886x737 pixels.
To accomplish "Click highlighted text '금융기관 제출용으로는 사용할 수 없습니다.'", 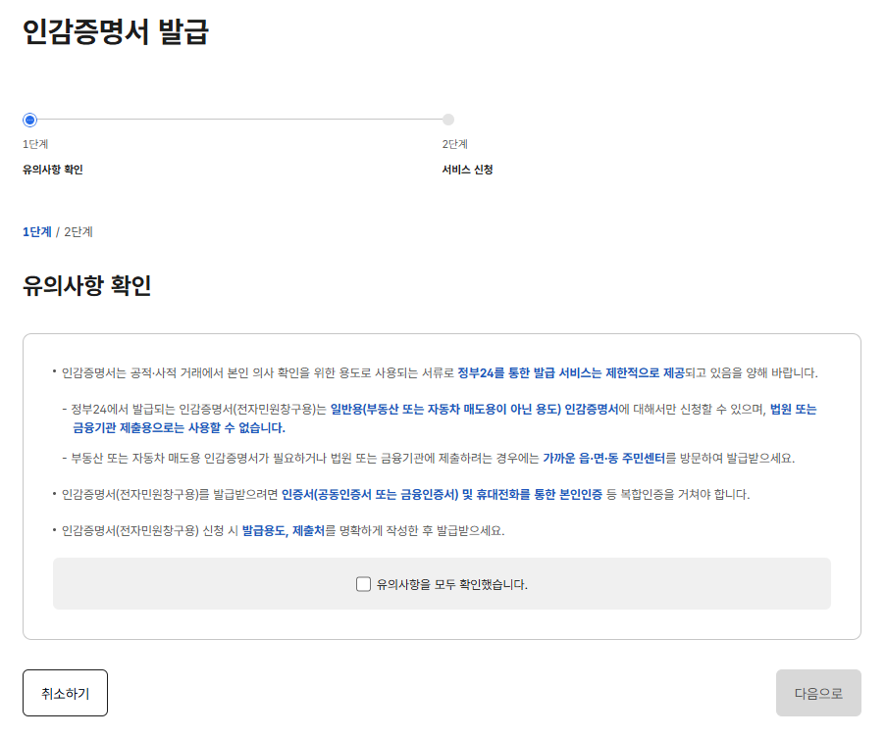I will pyautogui.click(x=180, y=427).
